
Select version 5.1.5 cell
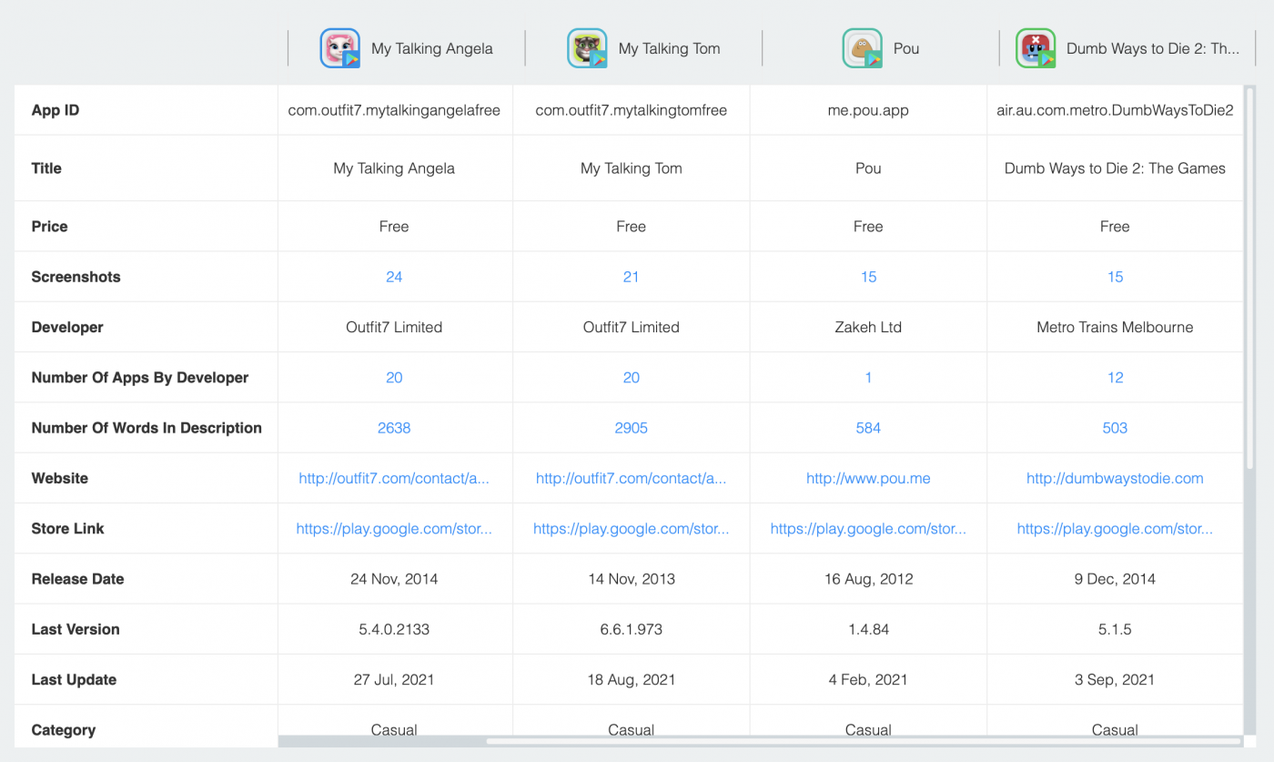click(1115, 629)
